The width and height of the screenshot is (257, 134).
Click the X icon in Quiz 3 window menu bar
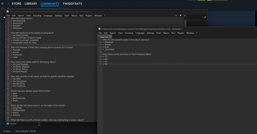point(185,15)
